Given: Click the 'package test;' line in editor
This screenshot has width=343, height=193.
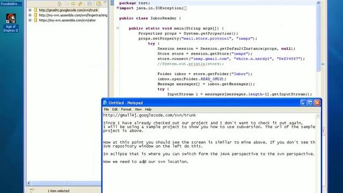Looking at the screenshot, I should [x=135, y=3].
